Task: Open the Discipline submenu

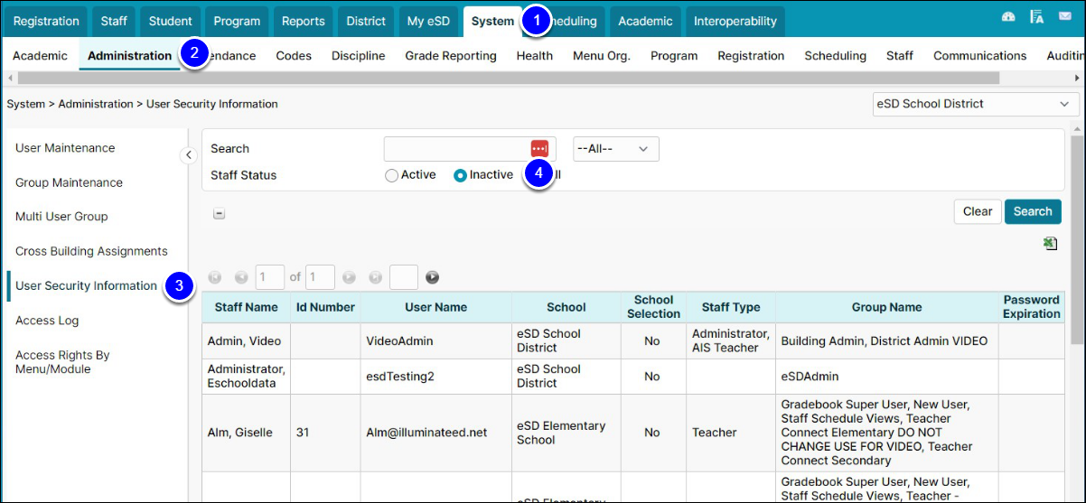Action: click(x=359, y=56)
